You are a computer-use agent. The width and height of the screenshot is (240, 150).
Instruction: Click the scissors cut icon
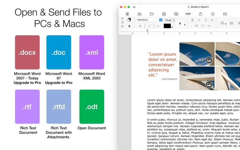click(x=122, y=19)
